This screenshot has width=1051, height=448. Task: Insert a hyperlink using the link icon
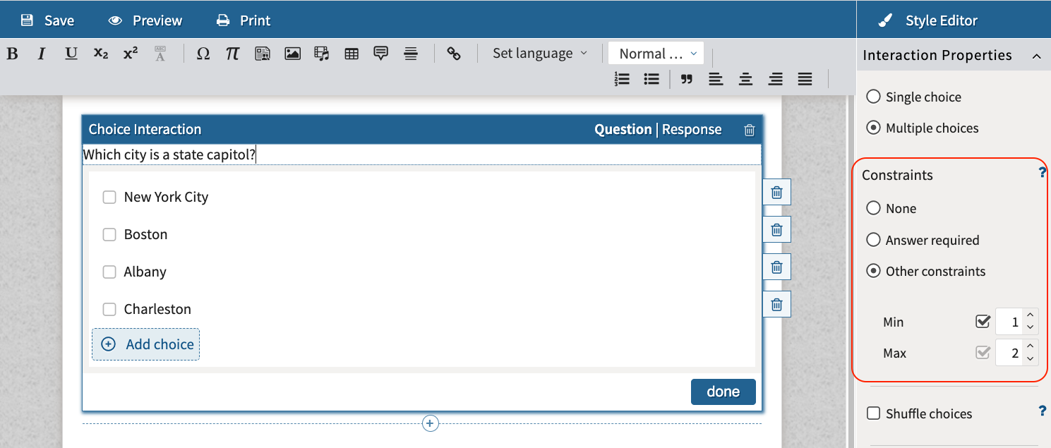454,53
